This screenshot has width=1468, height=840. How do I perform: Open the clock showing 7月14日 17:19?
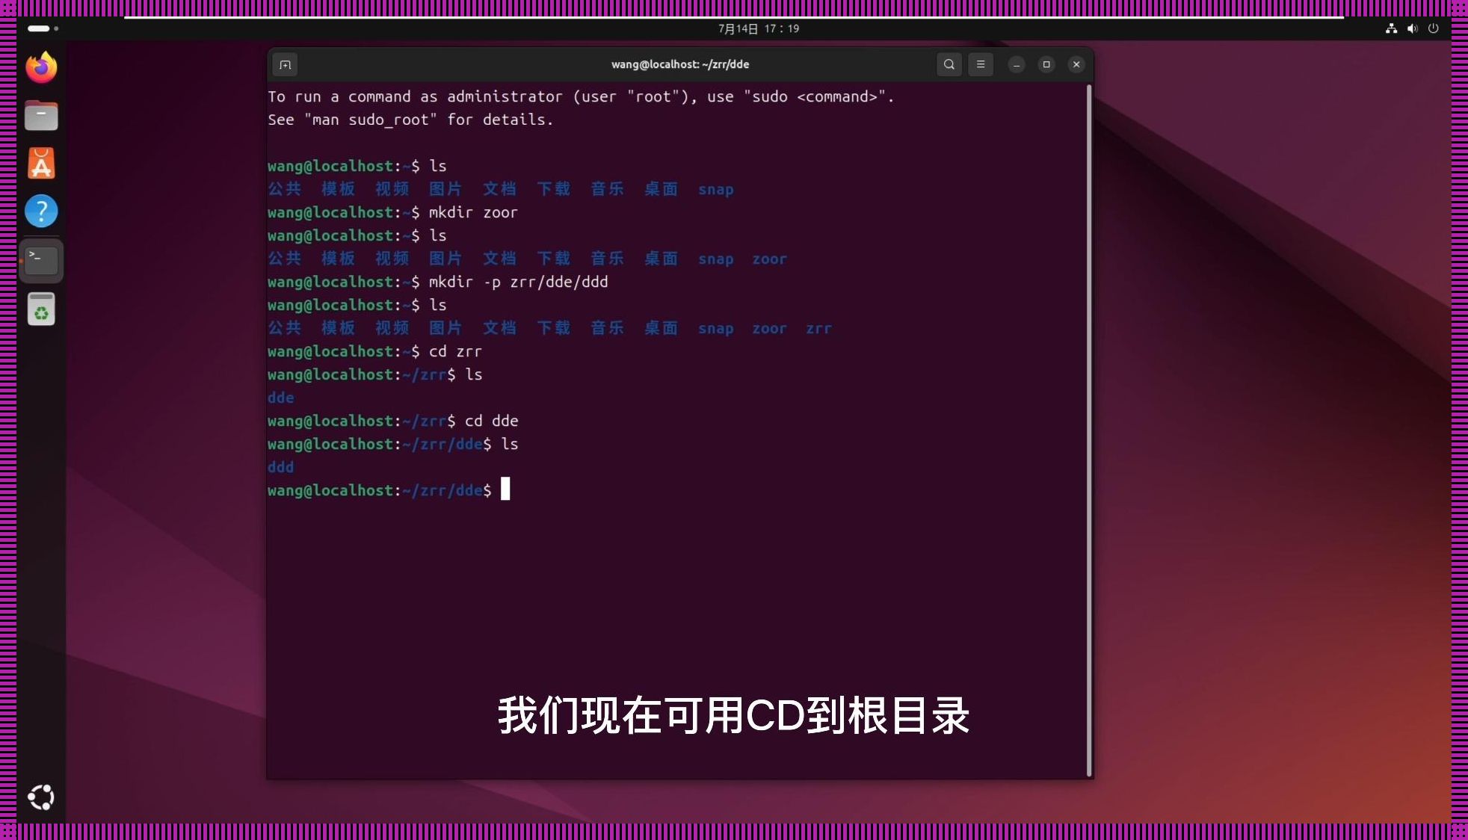click(759, 28)
